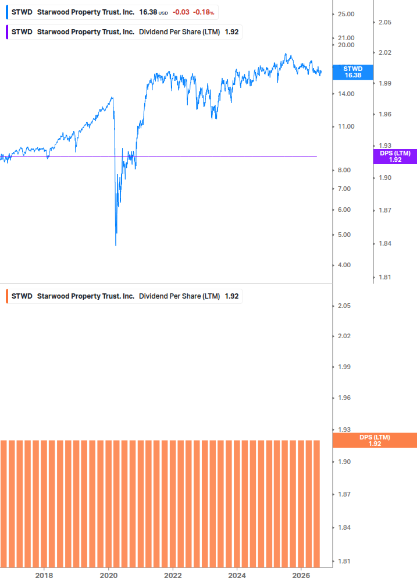This screenshot has height=585, width=417.
Task: Click the 2018 label on time axis
Action: pos(44,575)
